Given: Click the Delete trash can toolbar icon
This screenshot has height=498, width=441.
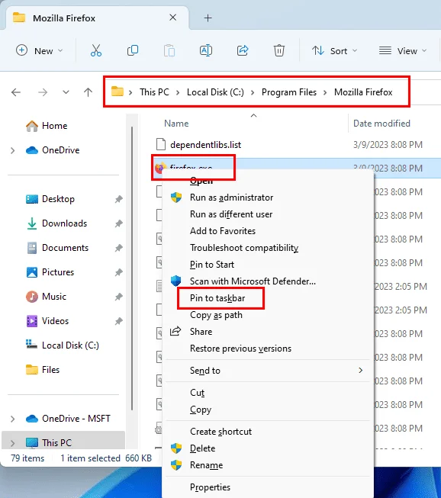Looking at the screenshot, I should coord(279,50).
